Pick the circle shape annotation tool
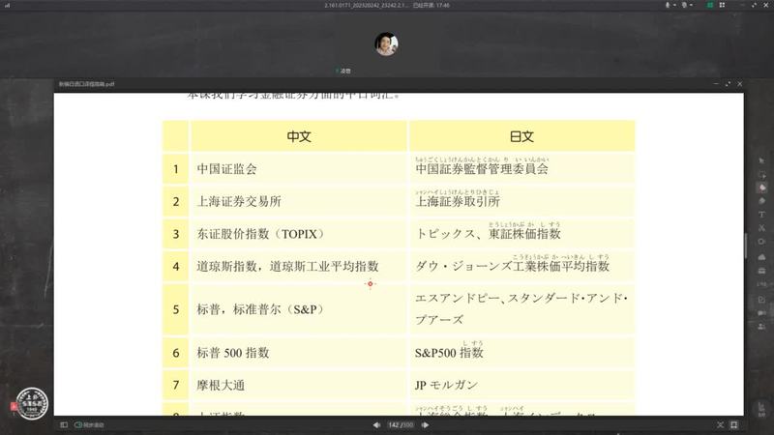 pos(762,241)
